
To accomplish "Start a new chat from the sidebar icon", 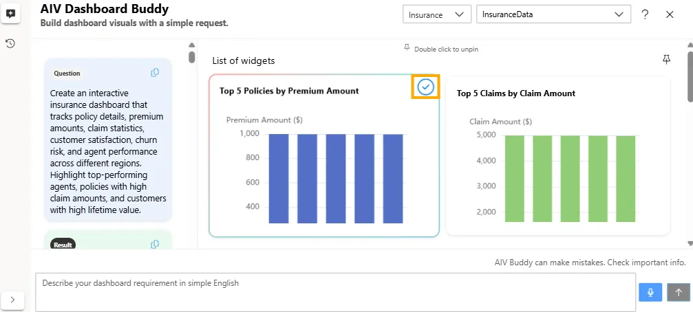I will [10, 14].
